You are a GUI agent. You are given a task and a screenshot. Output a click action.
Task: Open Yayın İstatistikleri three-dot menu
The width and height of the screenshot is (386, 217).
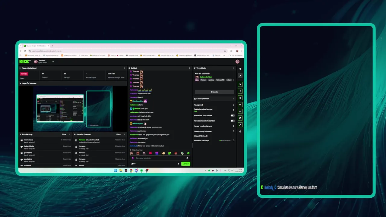[124, 68]
